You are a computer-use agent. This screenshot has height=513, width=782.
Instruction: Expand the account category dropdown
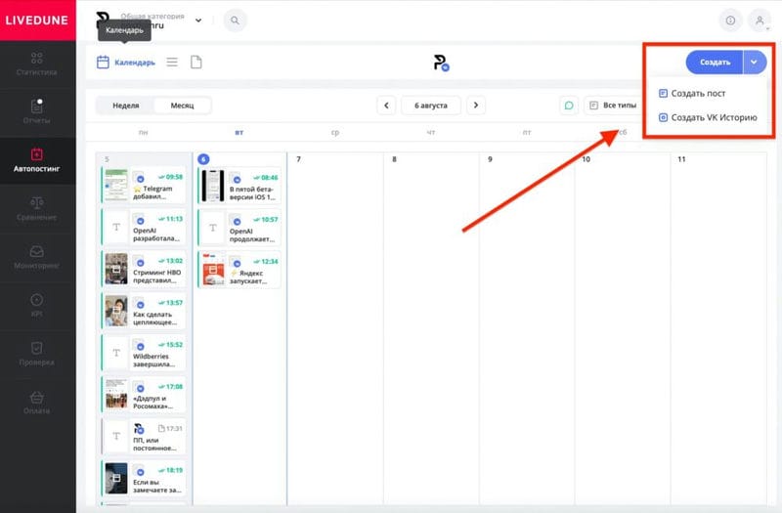(x=198, y=21)
